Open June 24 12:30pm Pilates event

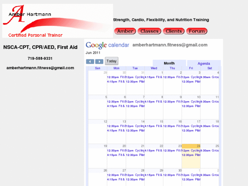[191, 155]
